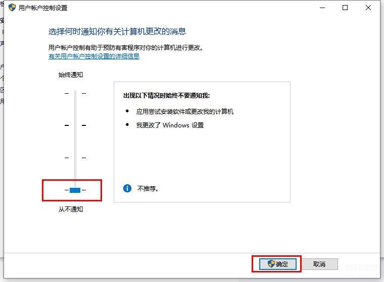
Task: Open 有关用户帐户控制设置的详细信息 link
Action: pos(94,56)
